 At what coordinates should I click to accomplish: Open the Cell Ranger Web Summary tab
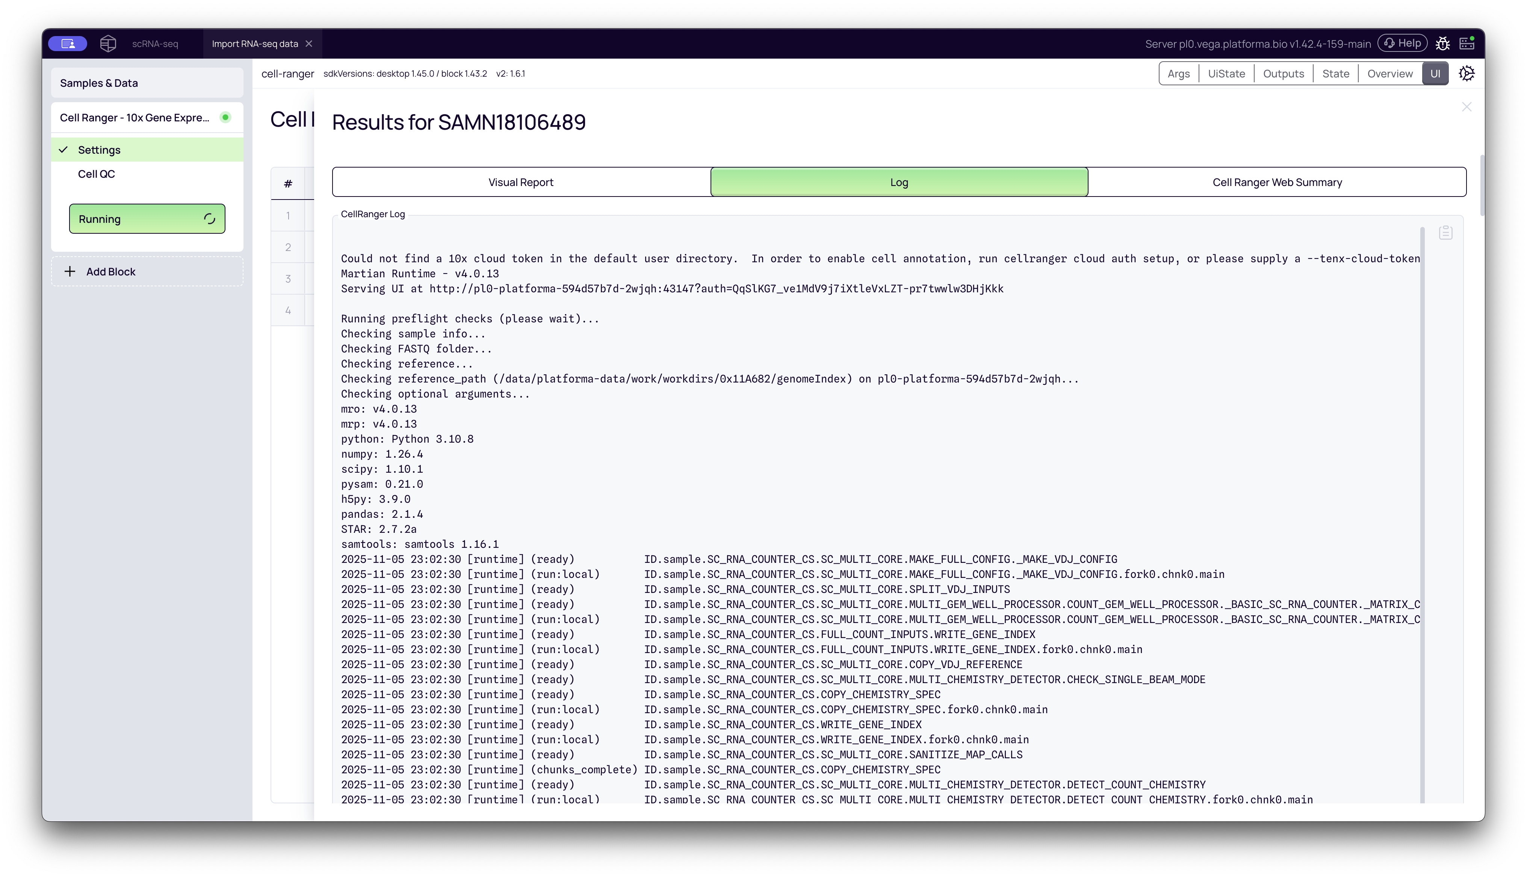[x=1276, y=181]
